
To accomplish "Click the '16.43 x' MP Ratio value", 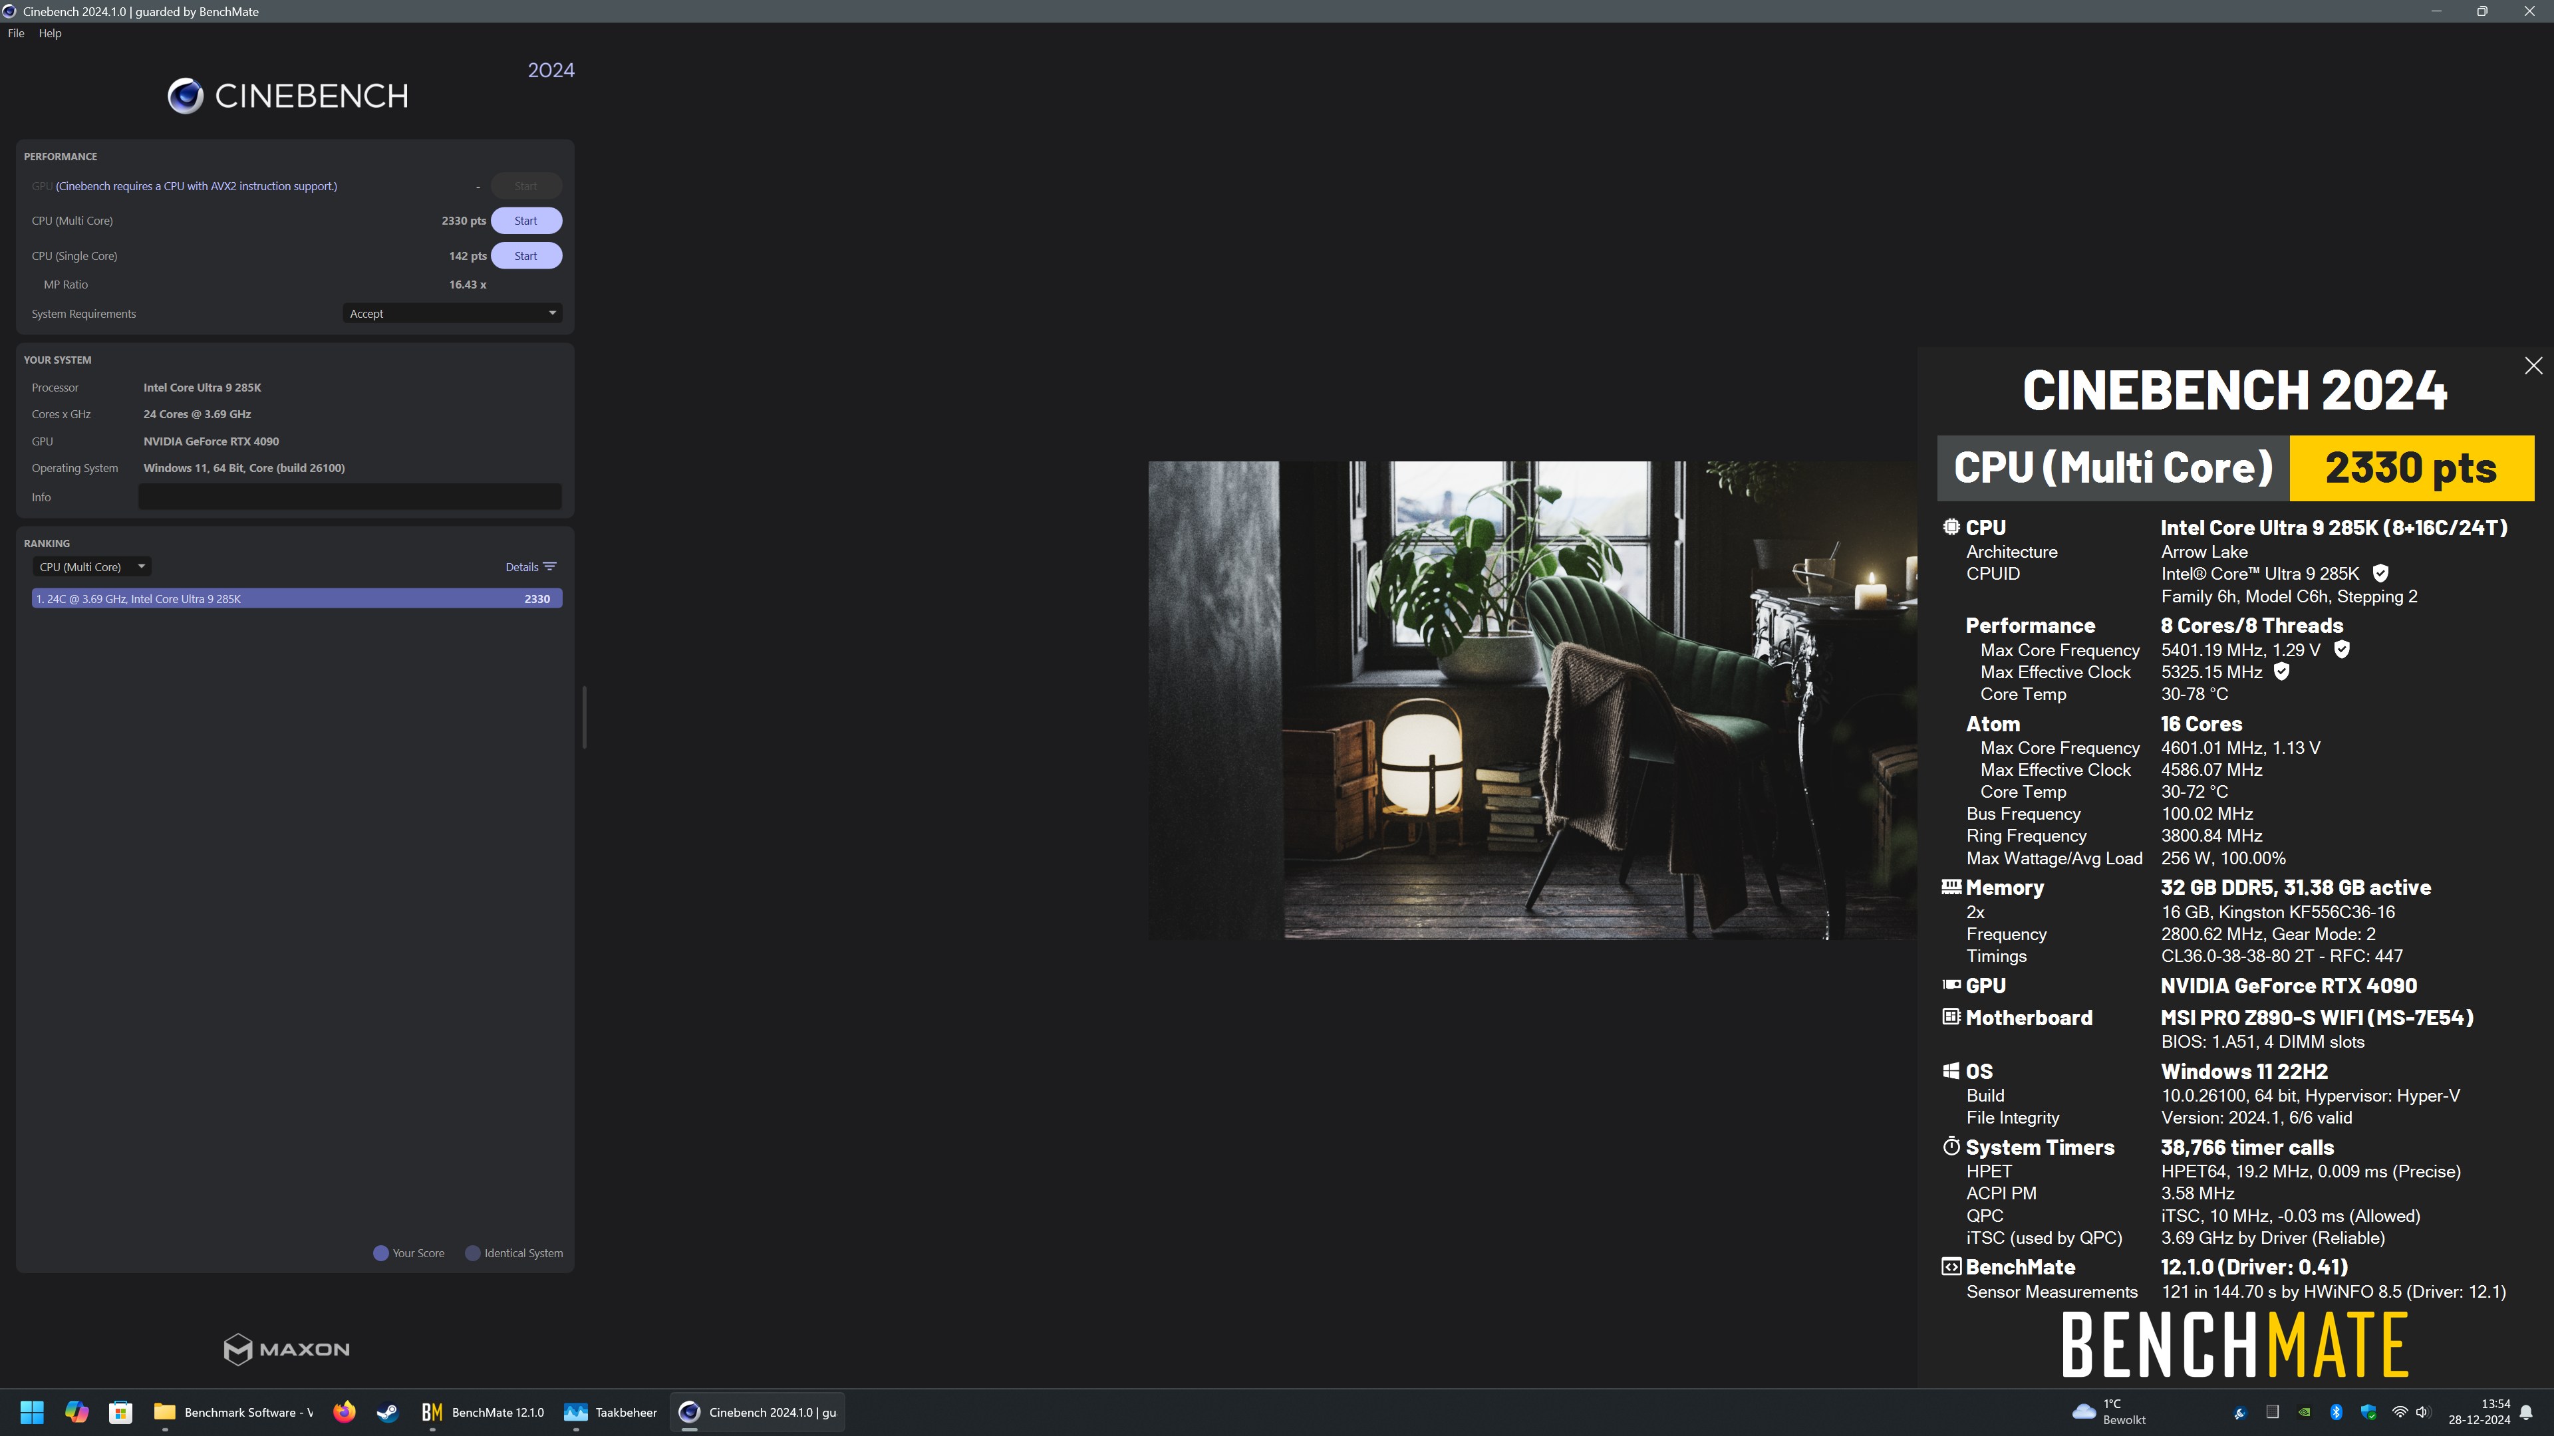I will [x=467, y=285].
